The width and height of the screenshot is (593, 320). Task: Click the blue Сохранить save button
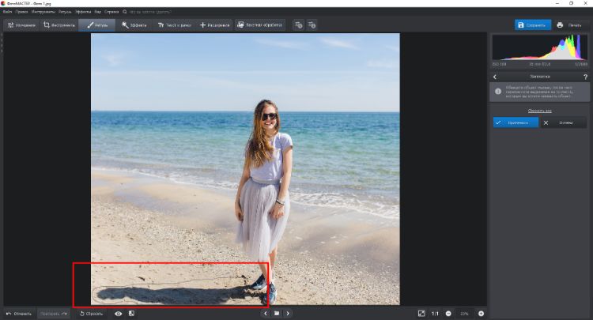[532, 25]
